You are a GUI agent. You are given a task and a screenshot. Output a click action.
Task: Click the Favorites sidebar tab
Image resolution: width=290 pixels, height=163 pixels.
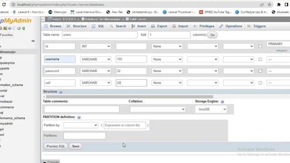6,35
